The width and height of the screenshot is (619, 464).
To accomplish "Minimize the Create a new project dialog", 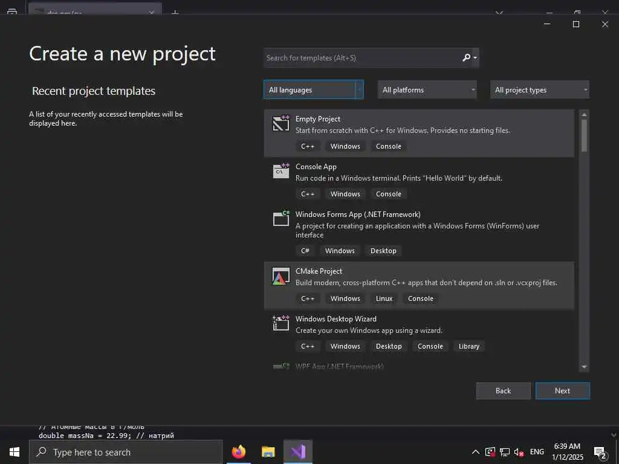I will [547, 24].
